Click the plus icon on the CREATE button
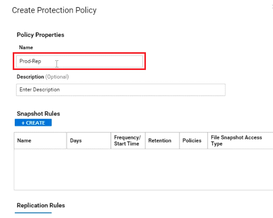The width and height of the screenshot is (273, 218). click(23, 123)
